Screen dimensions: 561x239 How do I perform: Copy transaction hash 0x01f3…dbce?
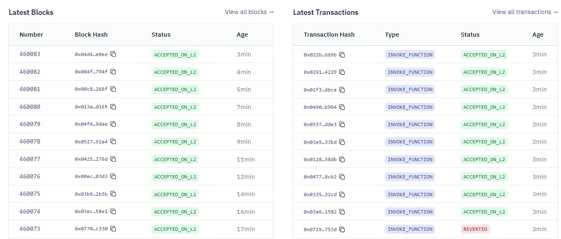(x=342, y=90)
